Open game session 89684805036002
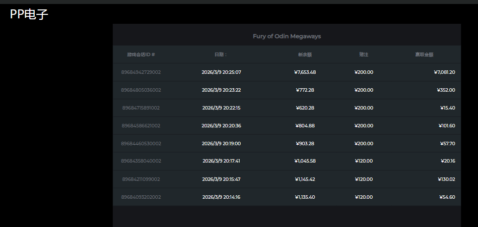This screenshot has height=227, width=478. [x=141, y=90]
